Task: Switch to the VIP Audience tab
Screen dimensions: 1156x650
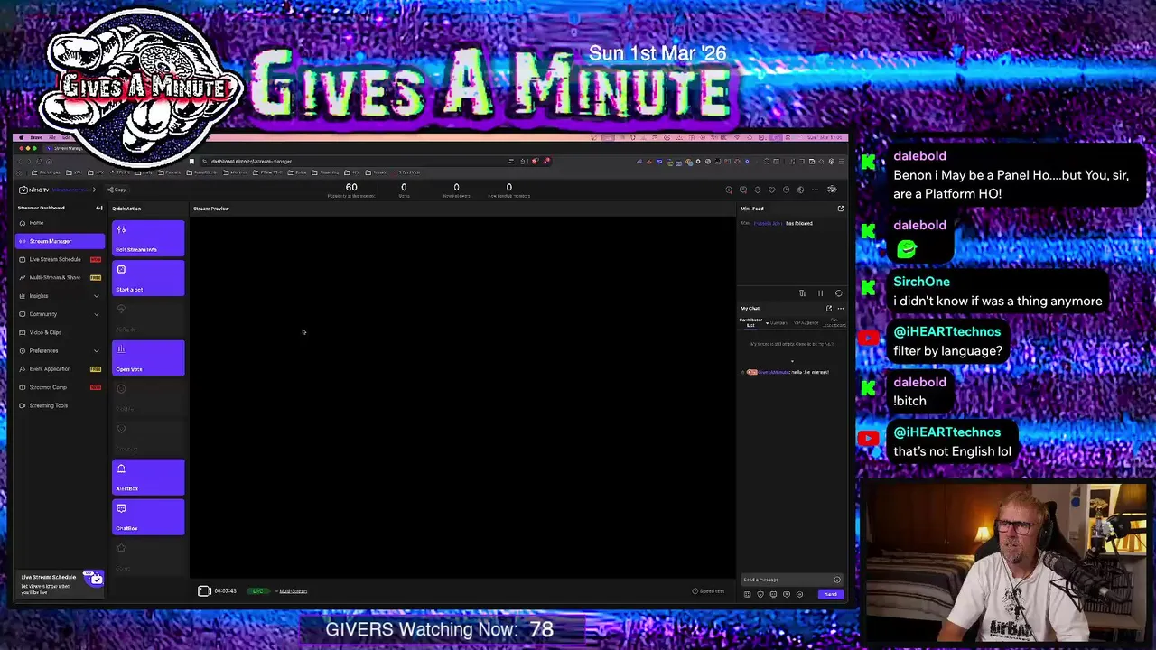Action: tap(806, 323)
